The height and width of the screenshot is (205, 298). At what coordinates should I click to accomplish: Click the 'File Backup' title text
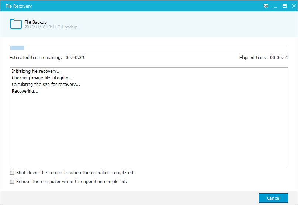[35, 22]
